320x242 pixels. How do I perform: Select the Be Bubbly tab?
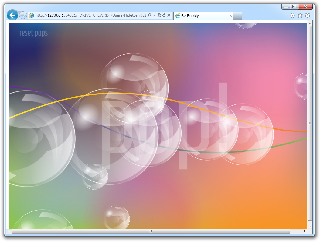pos(204,16)
